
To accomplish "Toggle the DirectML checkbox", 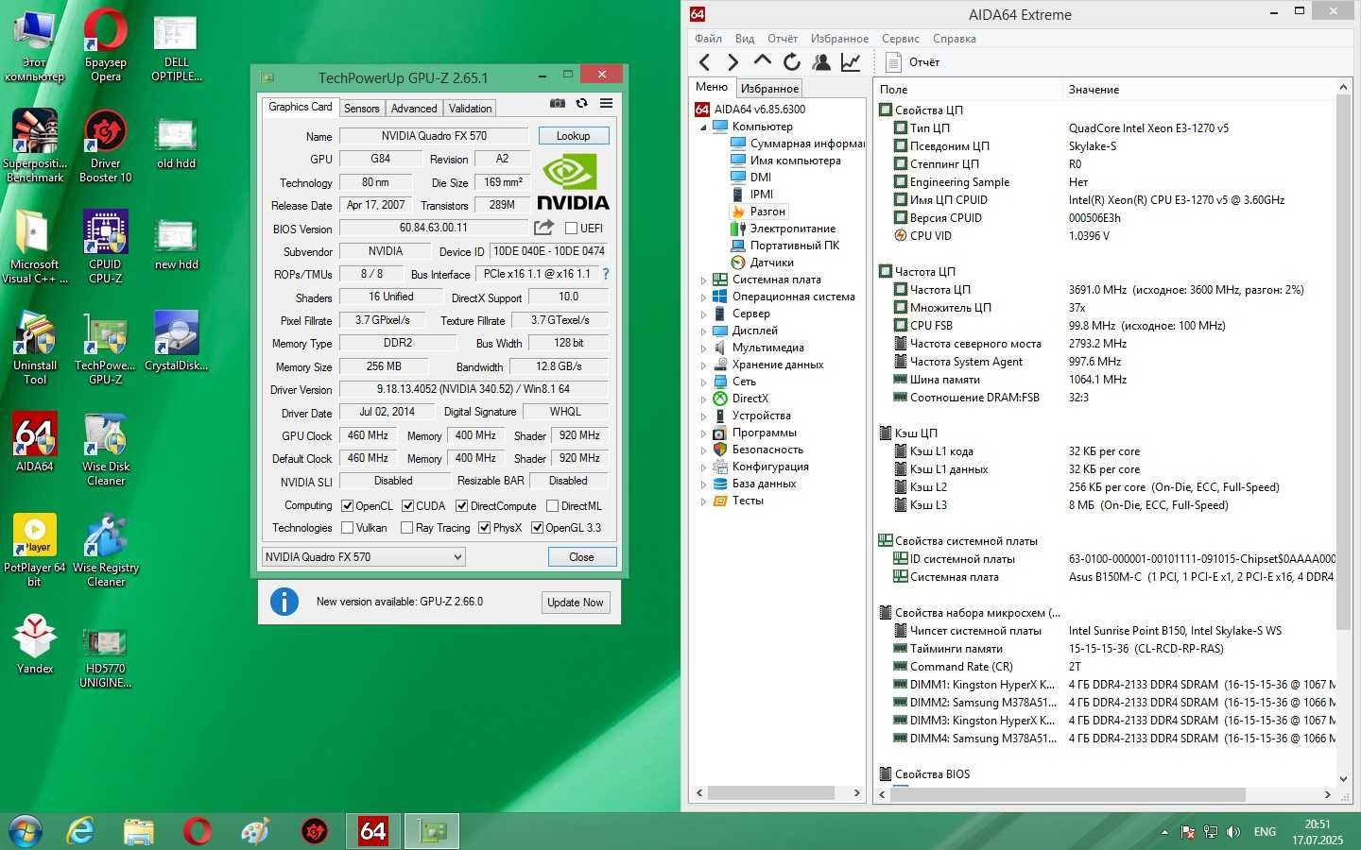I will (553, 505).
